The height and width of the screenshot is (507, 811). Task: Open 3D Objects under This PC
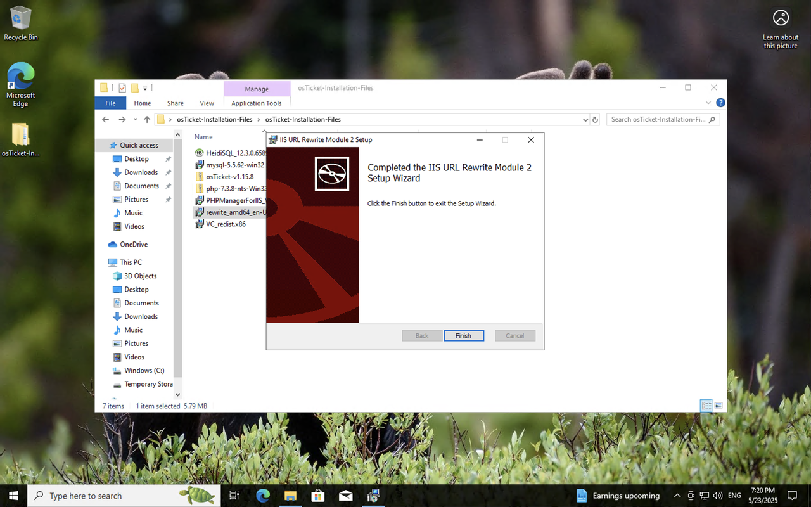[140, 276]
